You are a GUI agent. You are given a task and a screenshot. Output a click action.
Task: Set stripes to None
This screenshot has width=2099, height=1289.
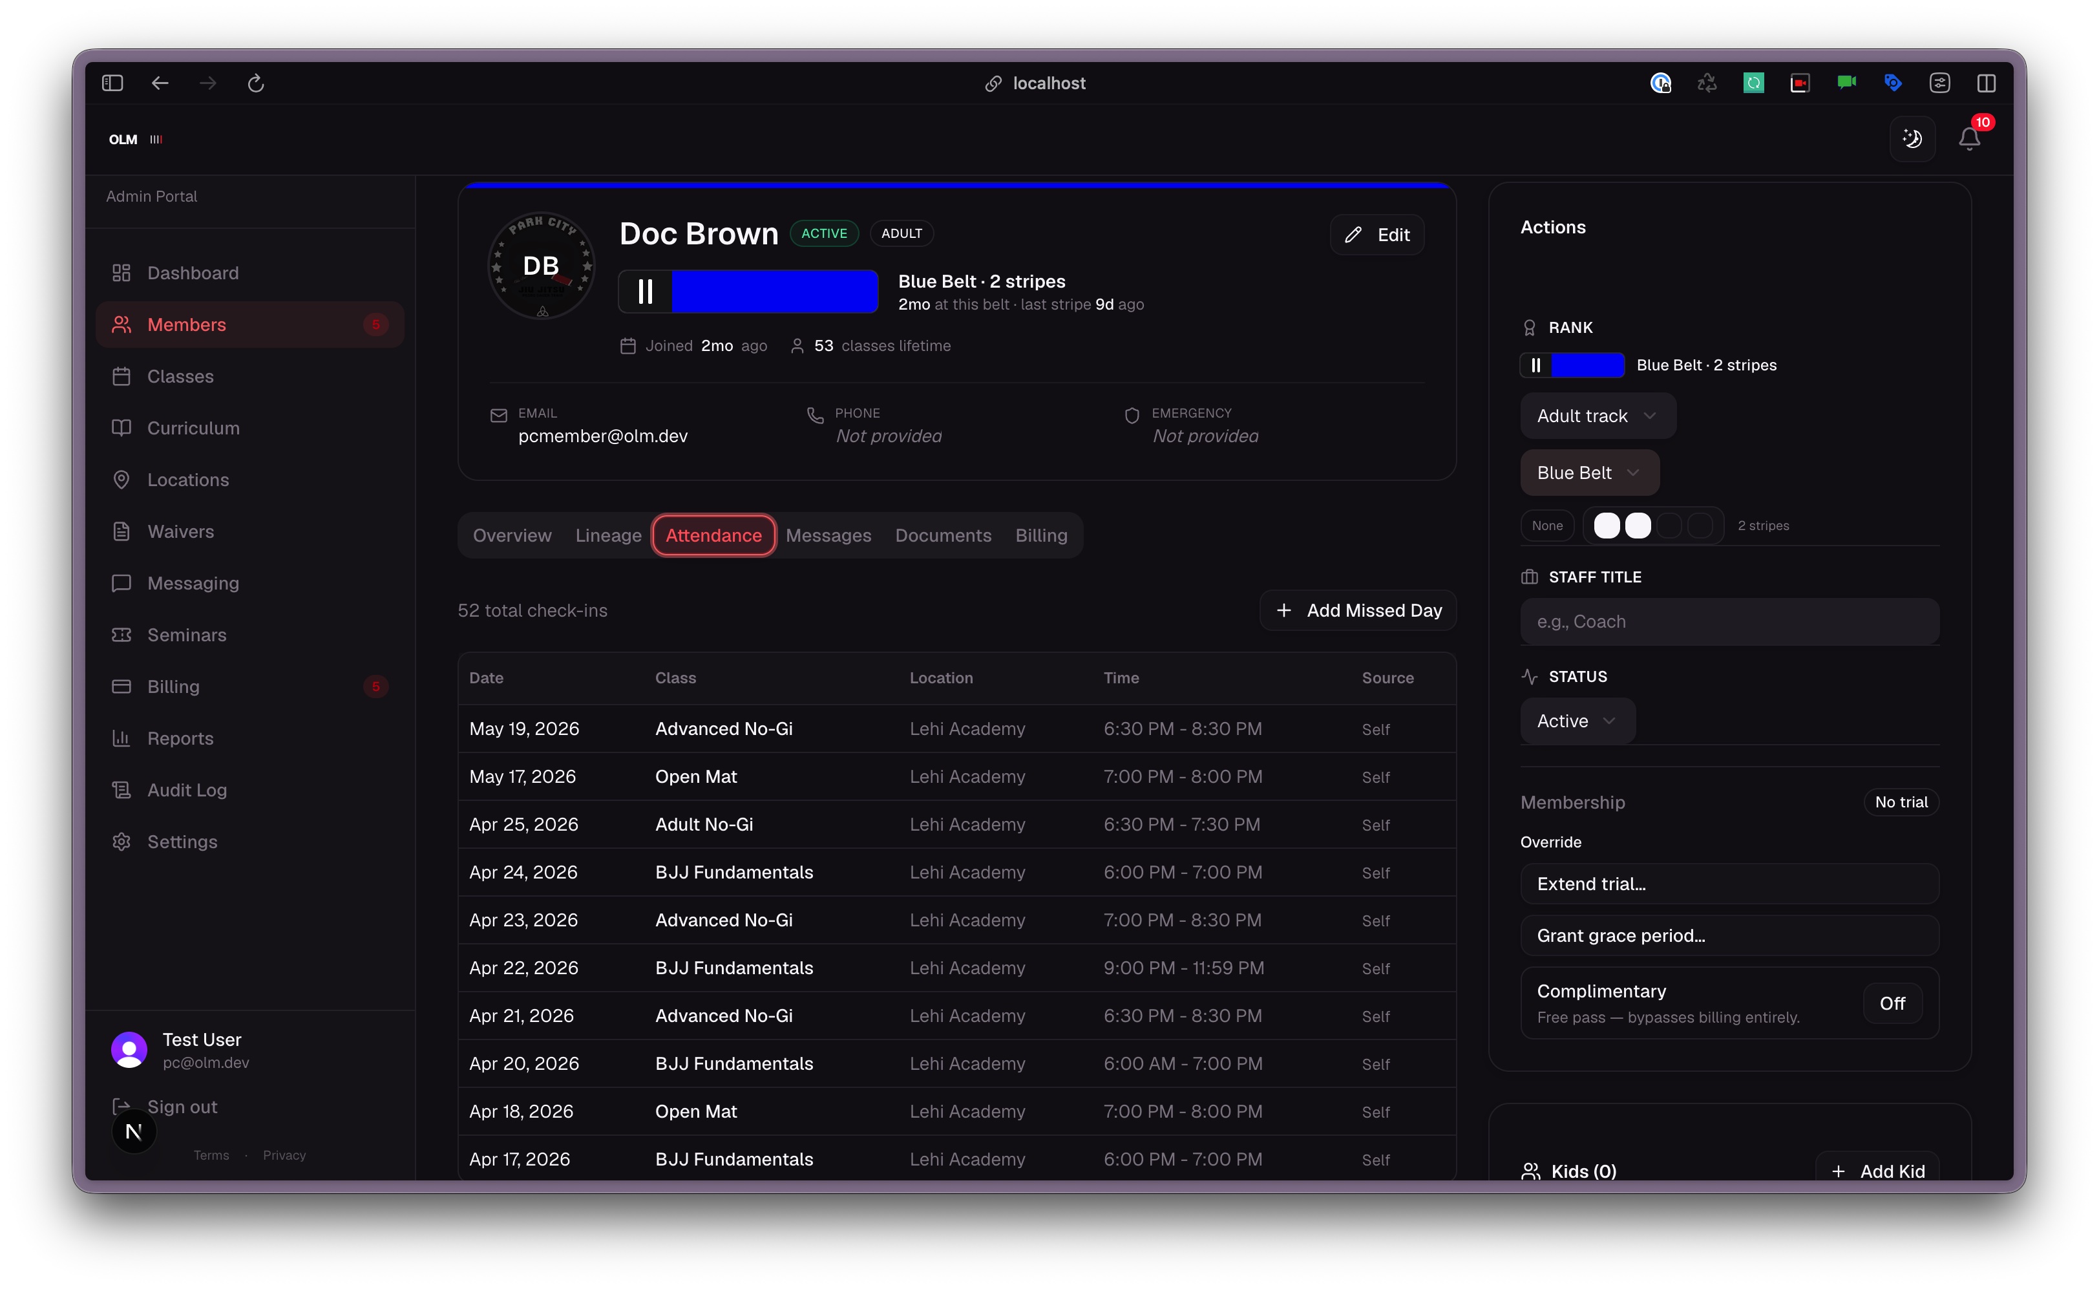[x=1546, y=525]
